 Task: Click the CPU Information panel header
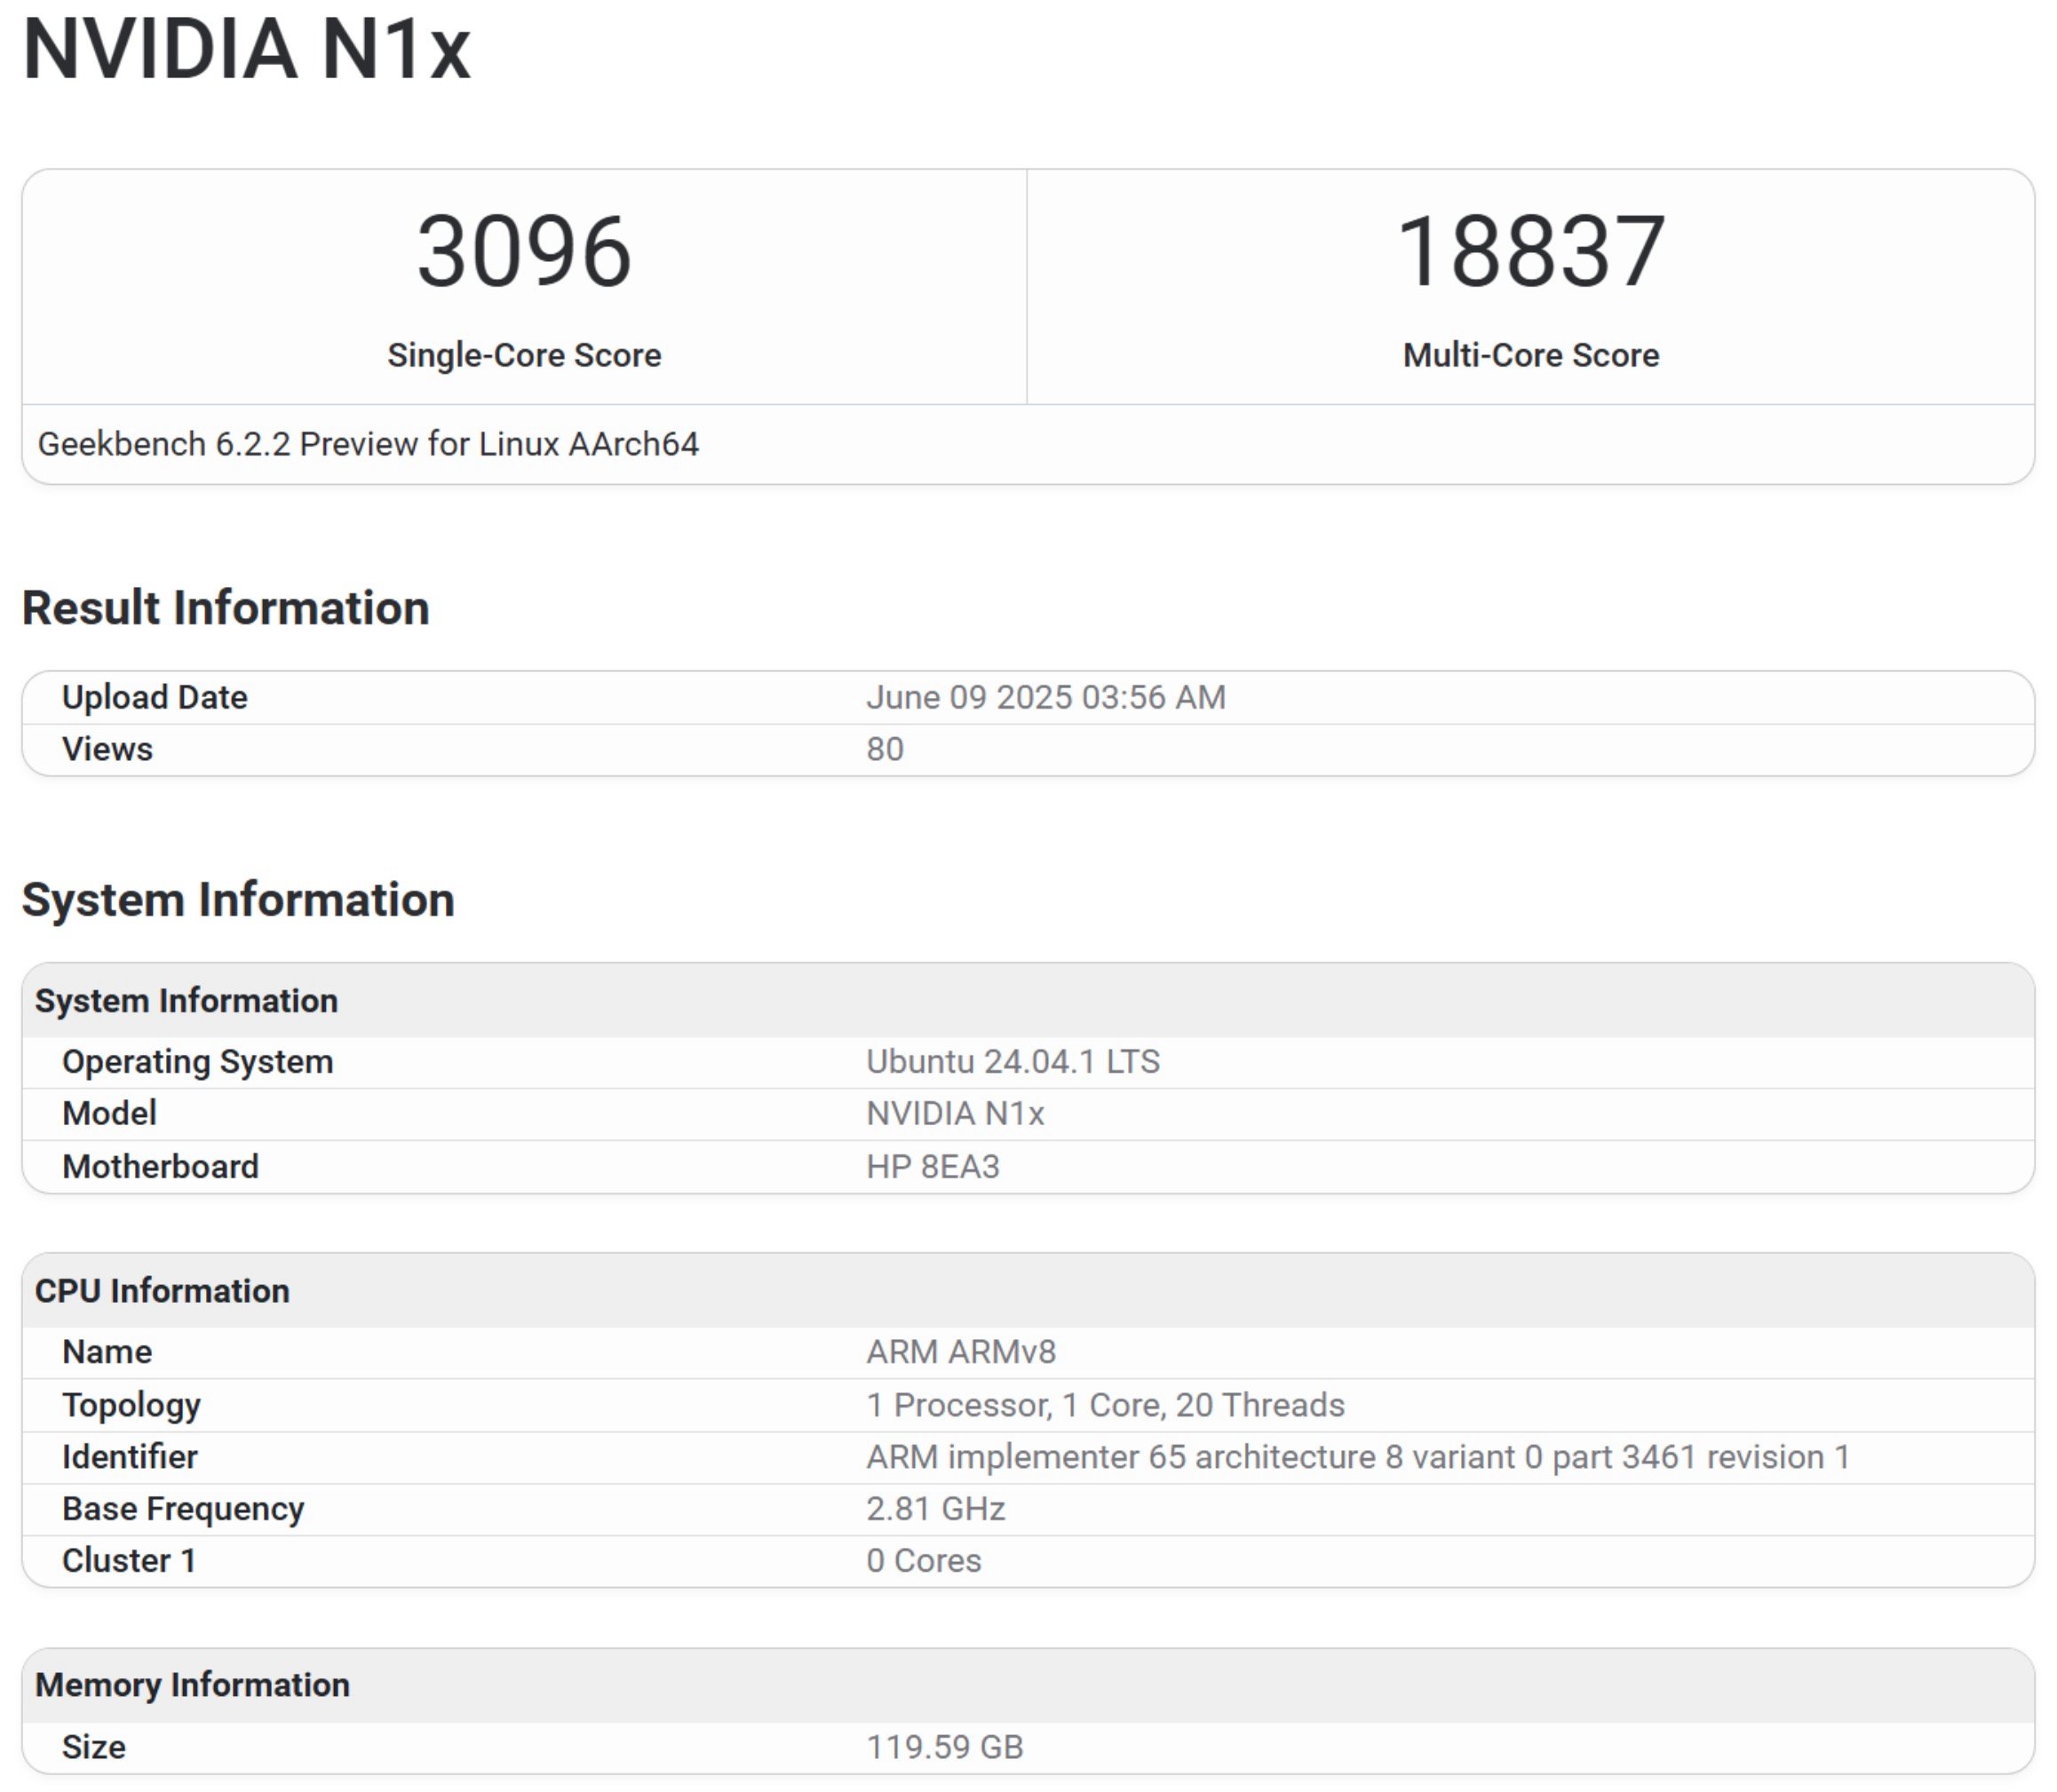[162, 1290]
